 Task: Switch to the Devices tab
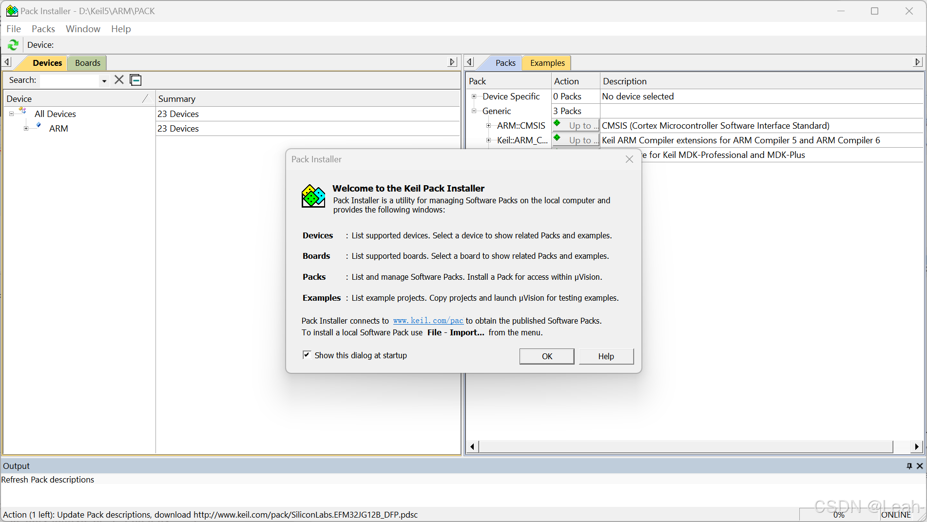(47, 63)
